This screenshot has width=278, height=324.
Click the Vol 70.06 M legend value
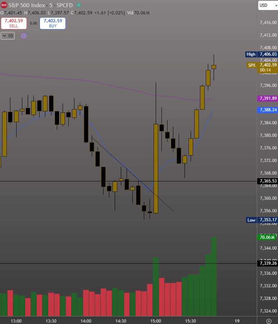coord(138,13)
